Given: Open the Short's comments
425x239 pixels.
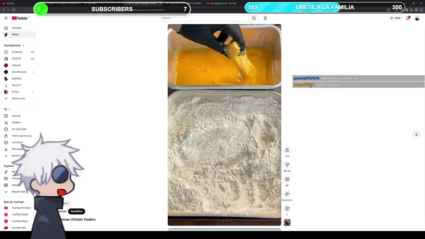Looking at the screenshot, I should (287, 179).
